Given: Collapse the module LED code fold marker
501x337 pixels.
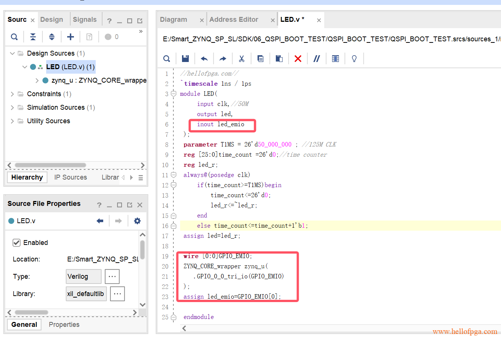Looking at the screenshot, I should [x=173, y=94].
